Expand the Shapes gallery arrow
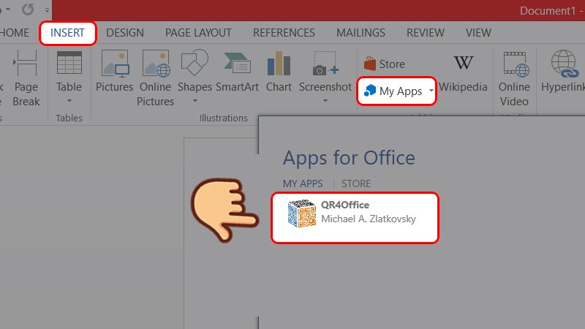585x329 pixels. click(195, 101)
